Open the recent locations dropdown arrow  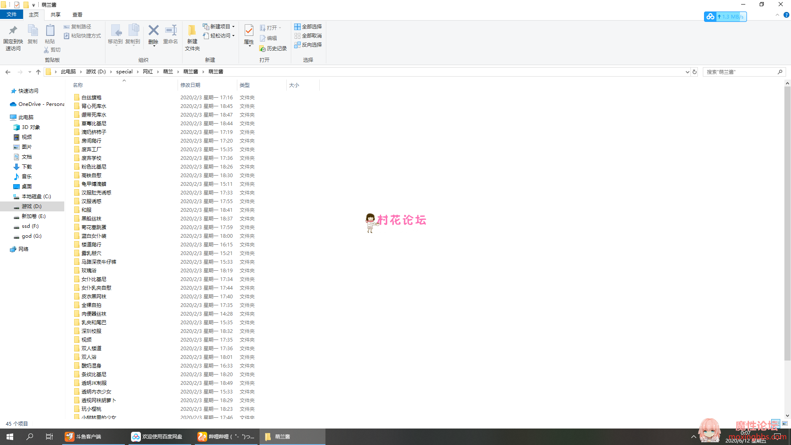pos(30,72)
